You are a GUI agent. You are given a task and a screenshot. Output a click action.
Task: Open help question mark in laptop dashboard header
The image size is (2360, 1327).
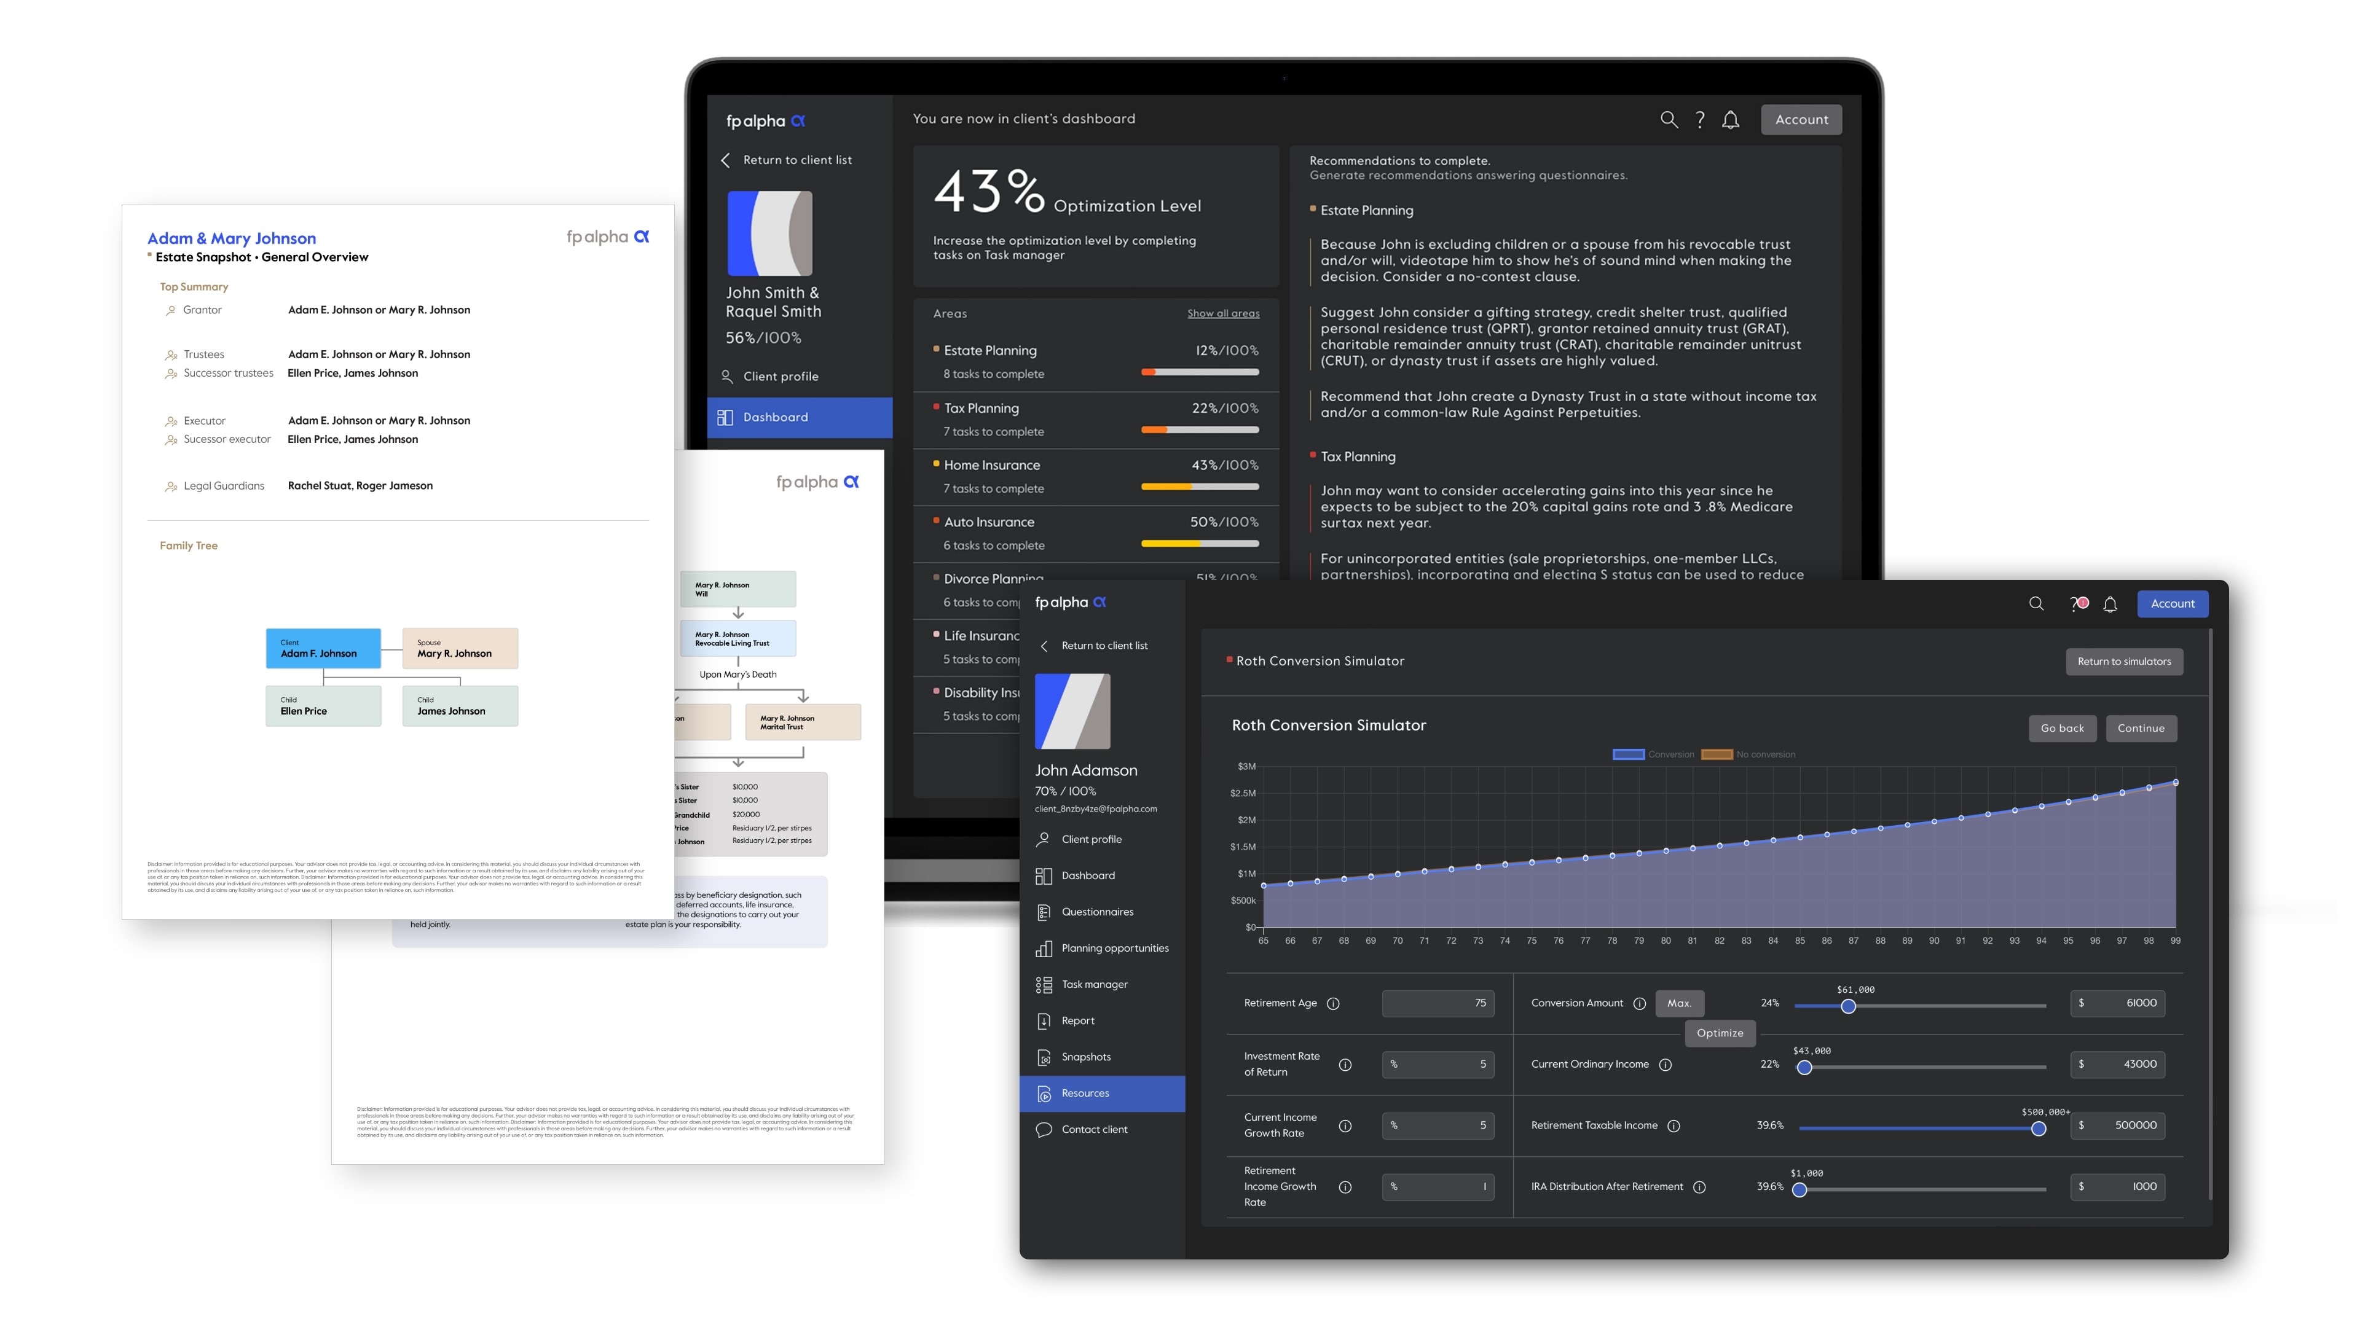(1699, 119)
